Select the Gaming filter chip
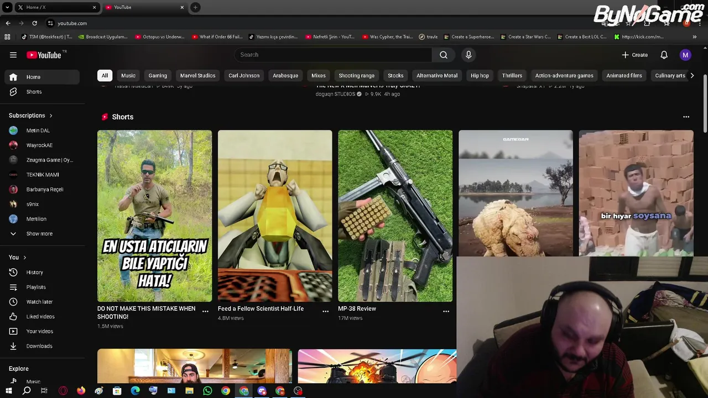 [x=158, y=76]
